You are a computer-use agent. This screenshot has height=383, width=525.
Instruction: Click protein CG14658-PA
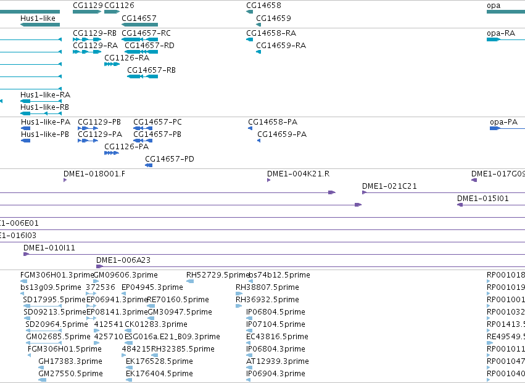[x=273, y=122]
